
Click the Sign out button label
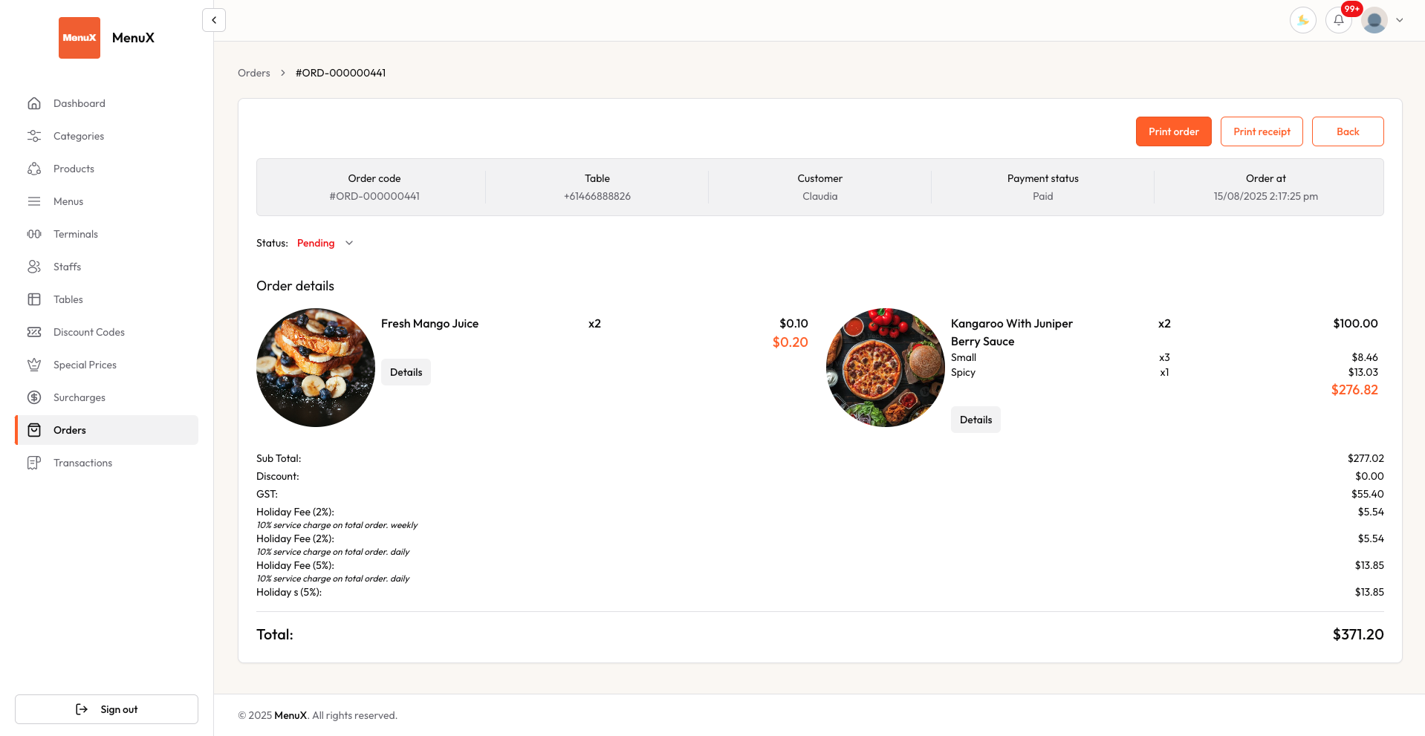coord(120,709)
